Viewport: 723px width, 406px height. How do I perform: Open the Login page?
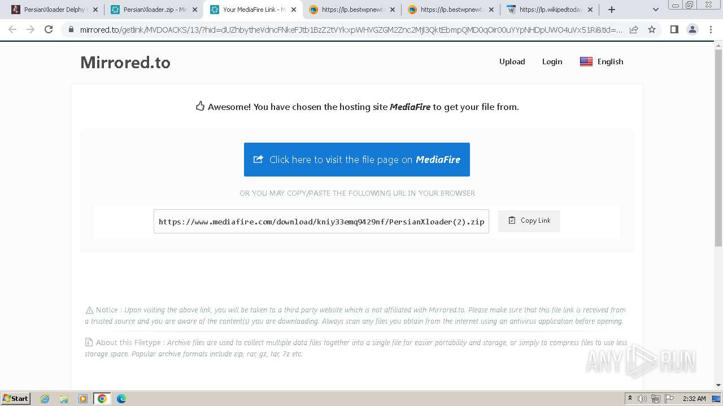click(x=552, y=61)
